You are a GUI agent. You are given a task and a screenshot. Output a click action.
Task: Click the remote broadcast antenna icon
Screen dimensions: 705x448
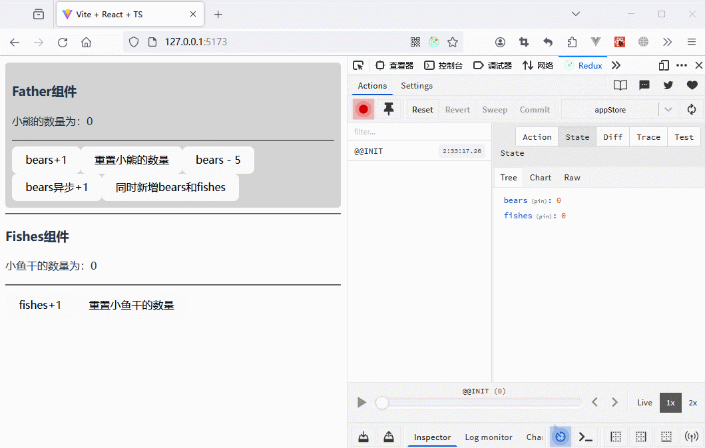click(692, 437)
